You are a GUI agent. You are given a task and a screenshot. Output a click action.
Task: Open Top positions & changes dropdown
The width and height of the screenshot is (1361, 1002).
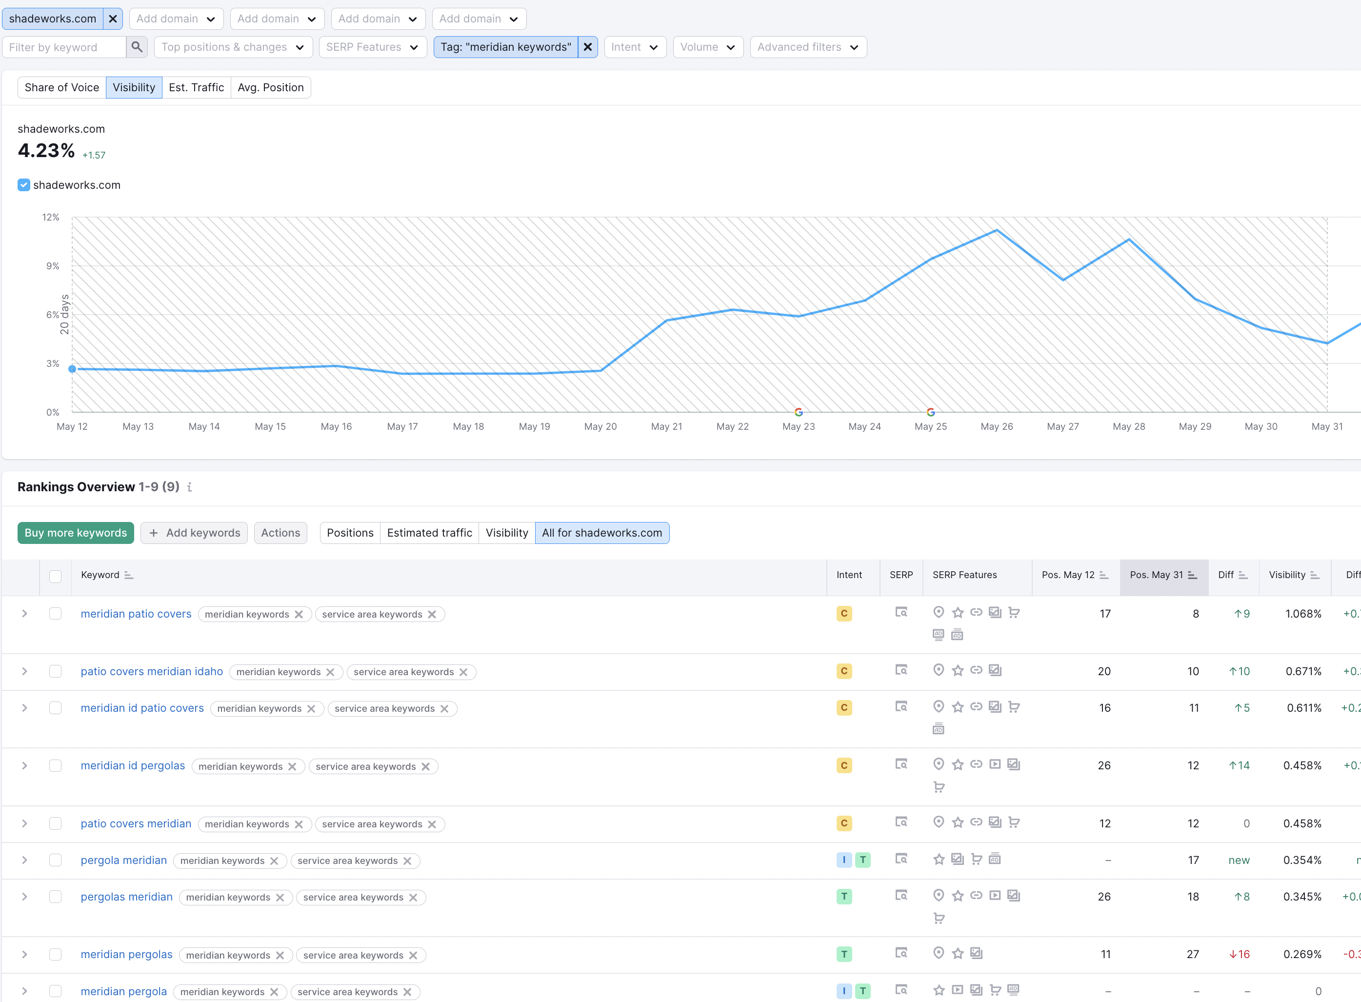[233, 47]
